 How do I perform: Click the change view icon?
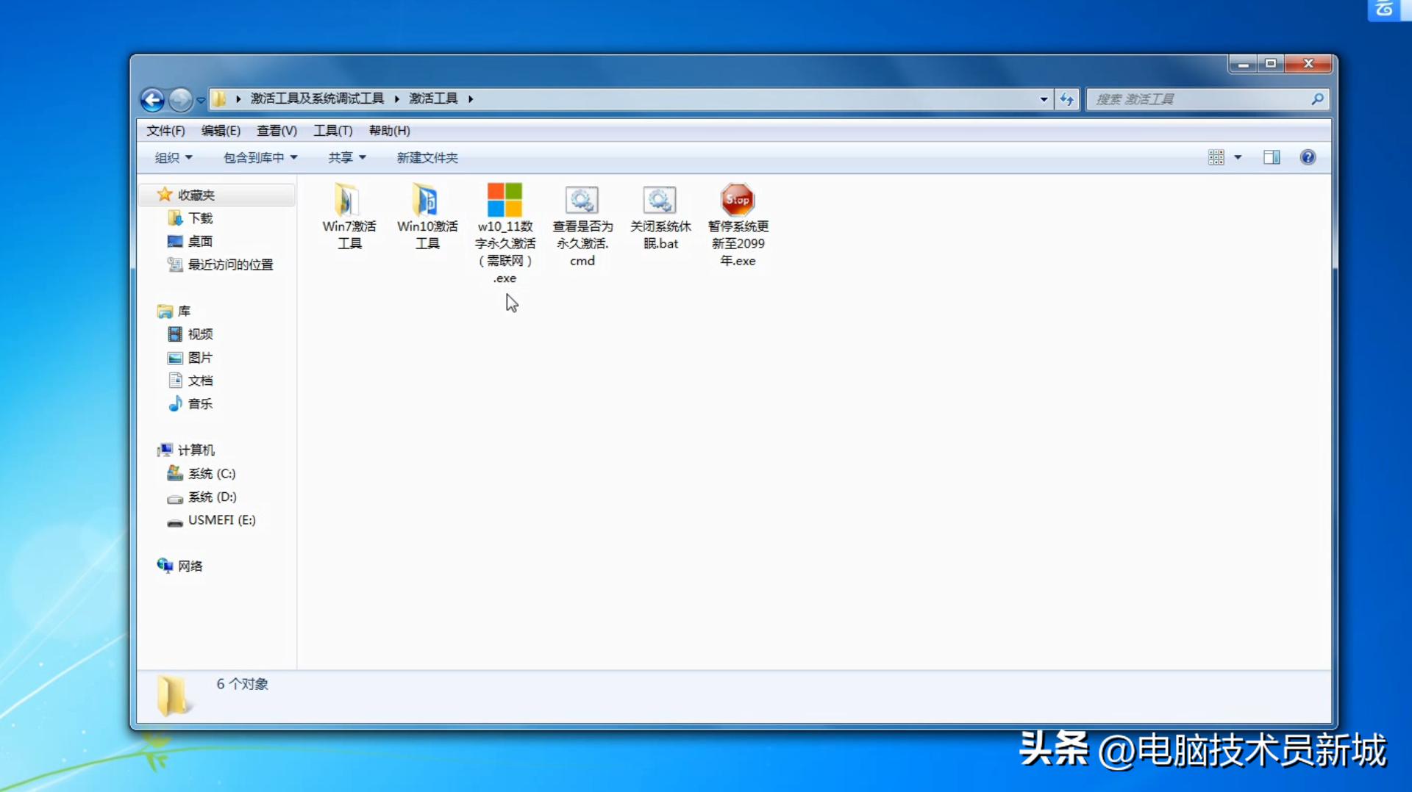(1216, 157)
